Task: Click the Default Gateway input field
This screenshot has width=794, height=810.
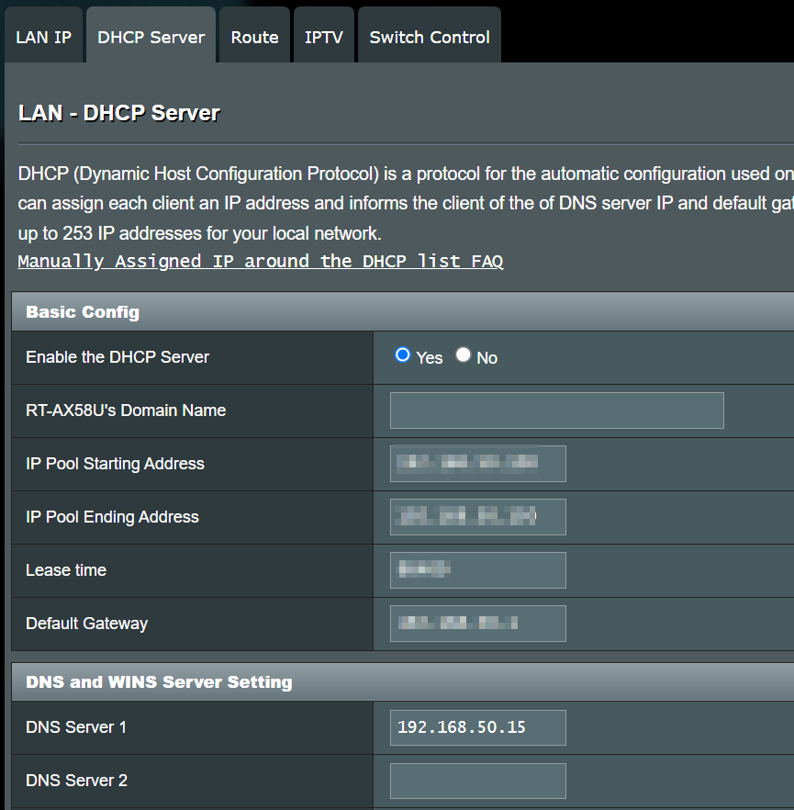Action: [x=477, y=624]
